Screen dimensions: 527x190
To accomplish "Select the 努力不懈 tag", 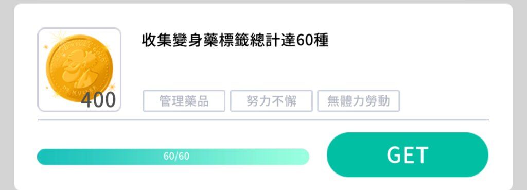I will 271,101.
